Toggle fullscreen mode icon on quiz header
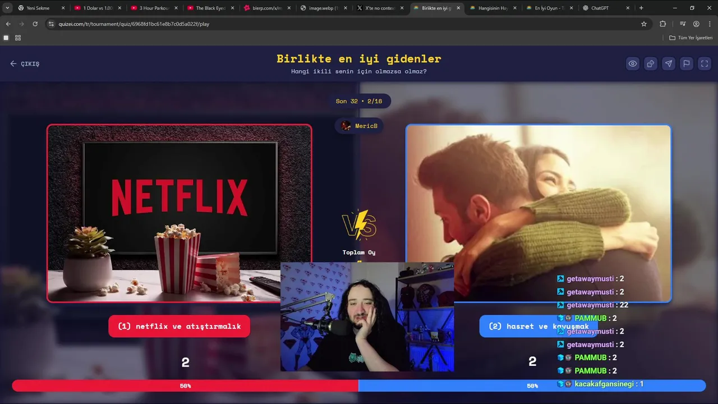Viewport: 718px width, 404px height. [705, 63]
